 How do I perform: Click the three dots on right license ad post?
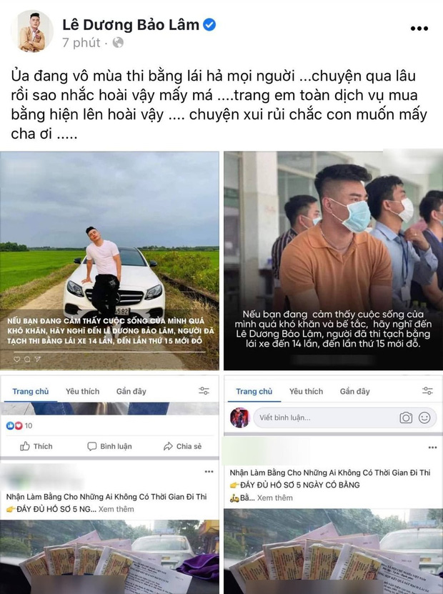tap(432, 447)
